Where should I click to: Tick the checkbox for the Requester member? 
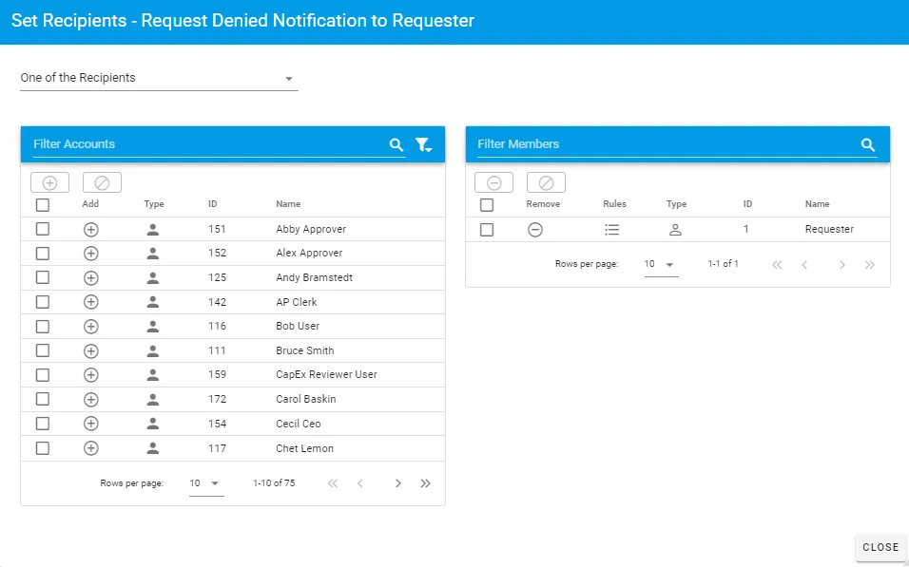pos(487,229)
